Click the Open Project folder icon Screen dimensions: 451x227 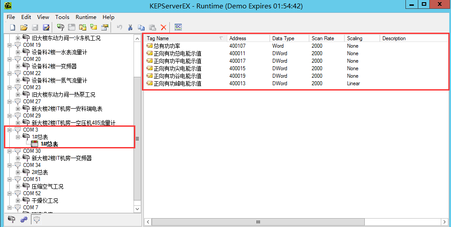click(x=24, y=27)
